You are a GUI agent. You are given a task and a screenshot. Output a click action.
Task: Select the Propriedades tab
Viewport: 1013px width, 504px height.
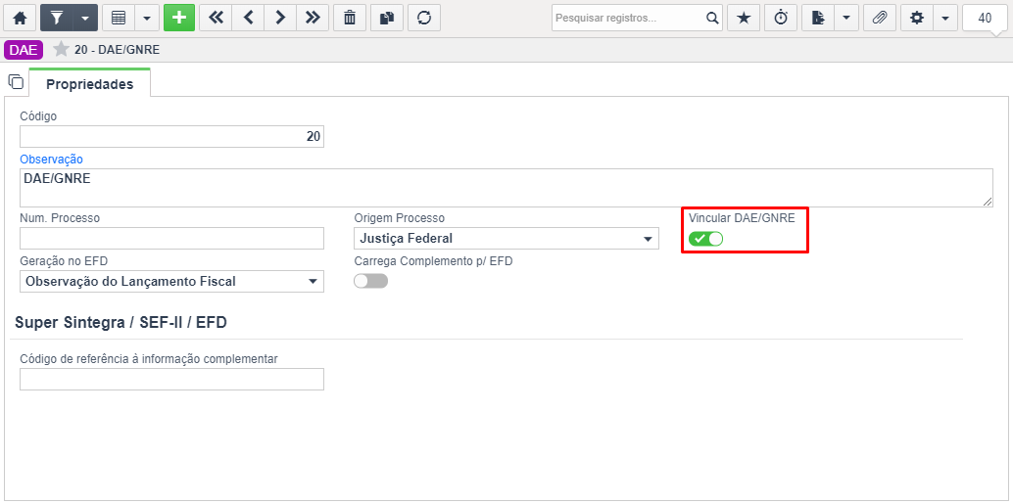(x=90, y=84)
